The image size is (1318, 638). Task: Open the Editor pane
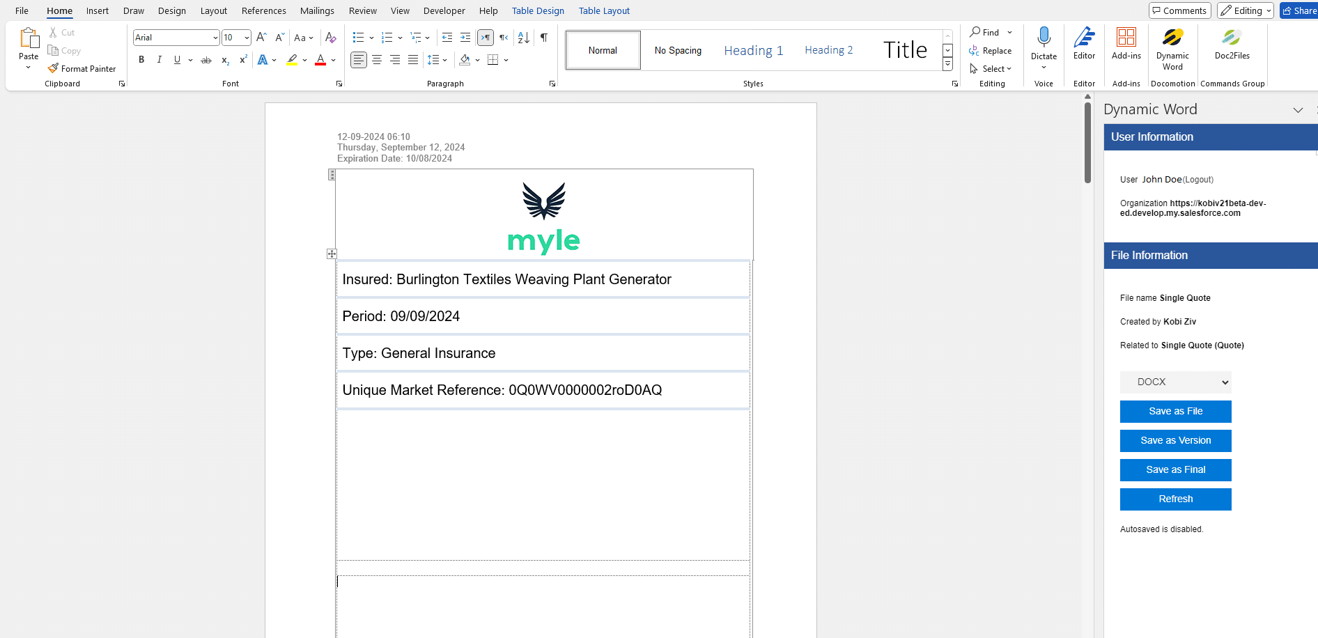tap(1084, 43)
